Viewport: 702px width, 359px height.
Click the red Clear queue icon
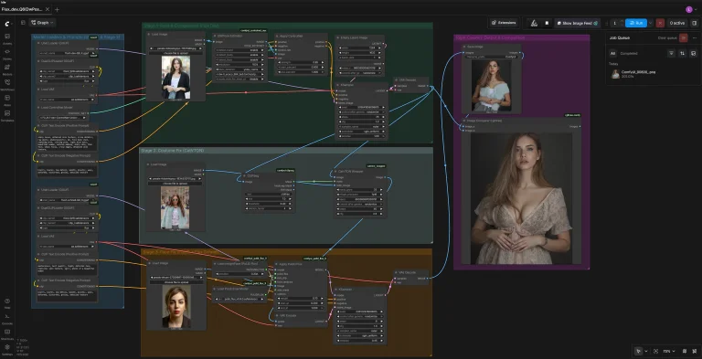tap(683, 38)
